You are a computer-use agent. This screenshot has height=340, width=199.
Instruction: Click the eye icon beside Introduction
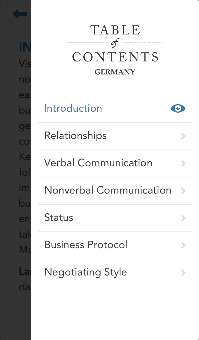178,108
